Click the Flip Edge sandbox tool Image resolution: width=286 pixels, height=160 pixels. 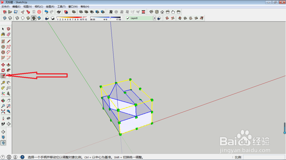click(202, 18)
